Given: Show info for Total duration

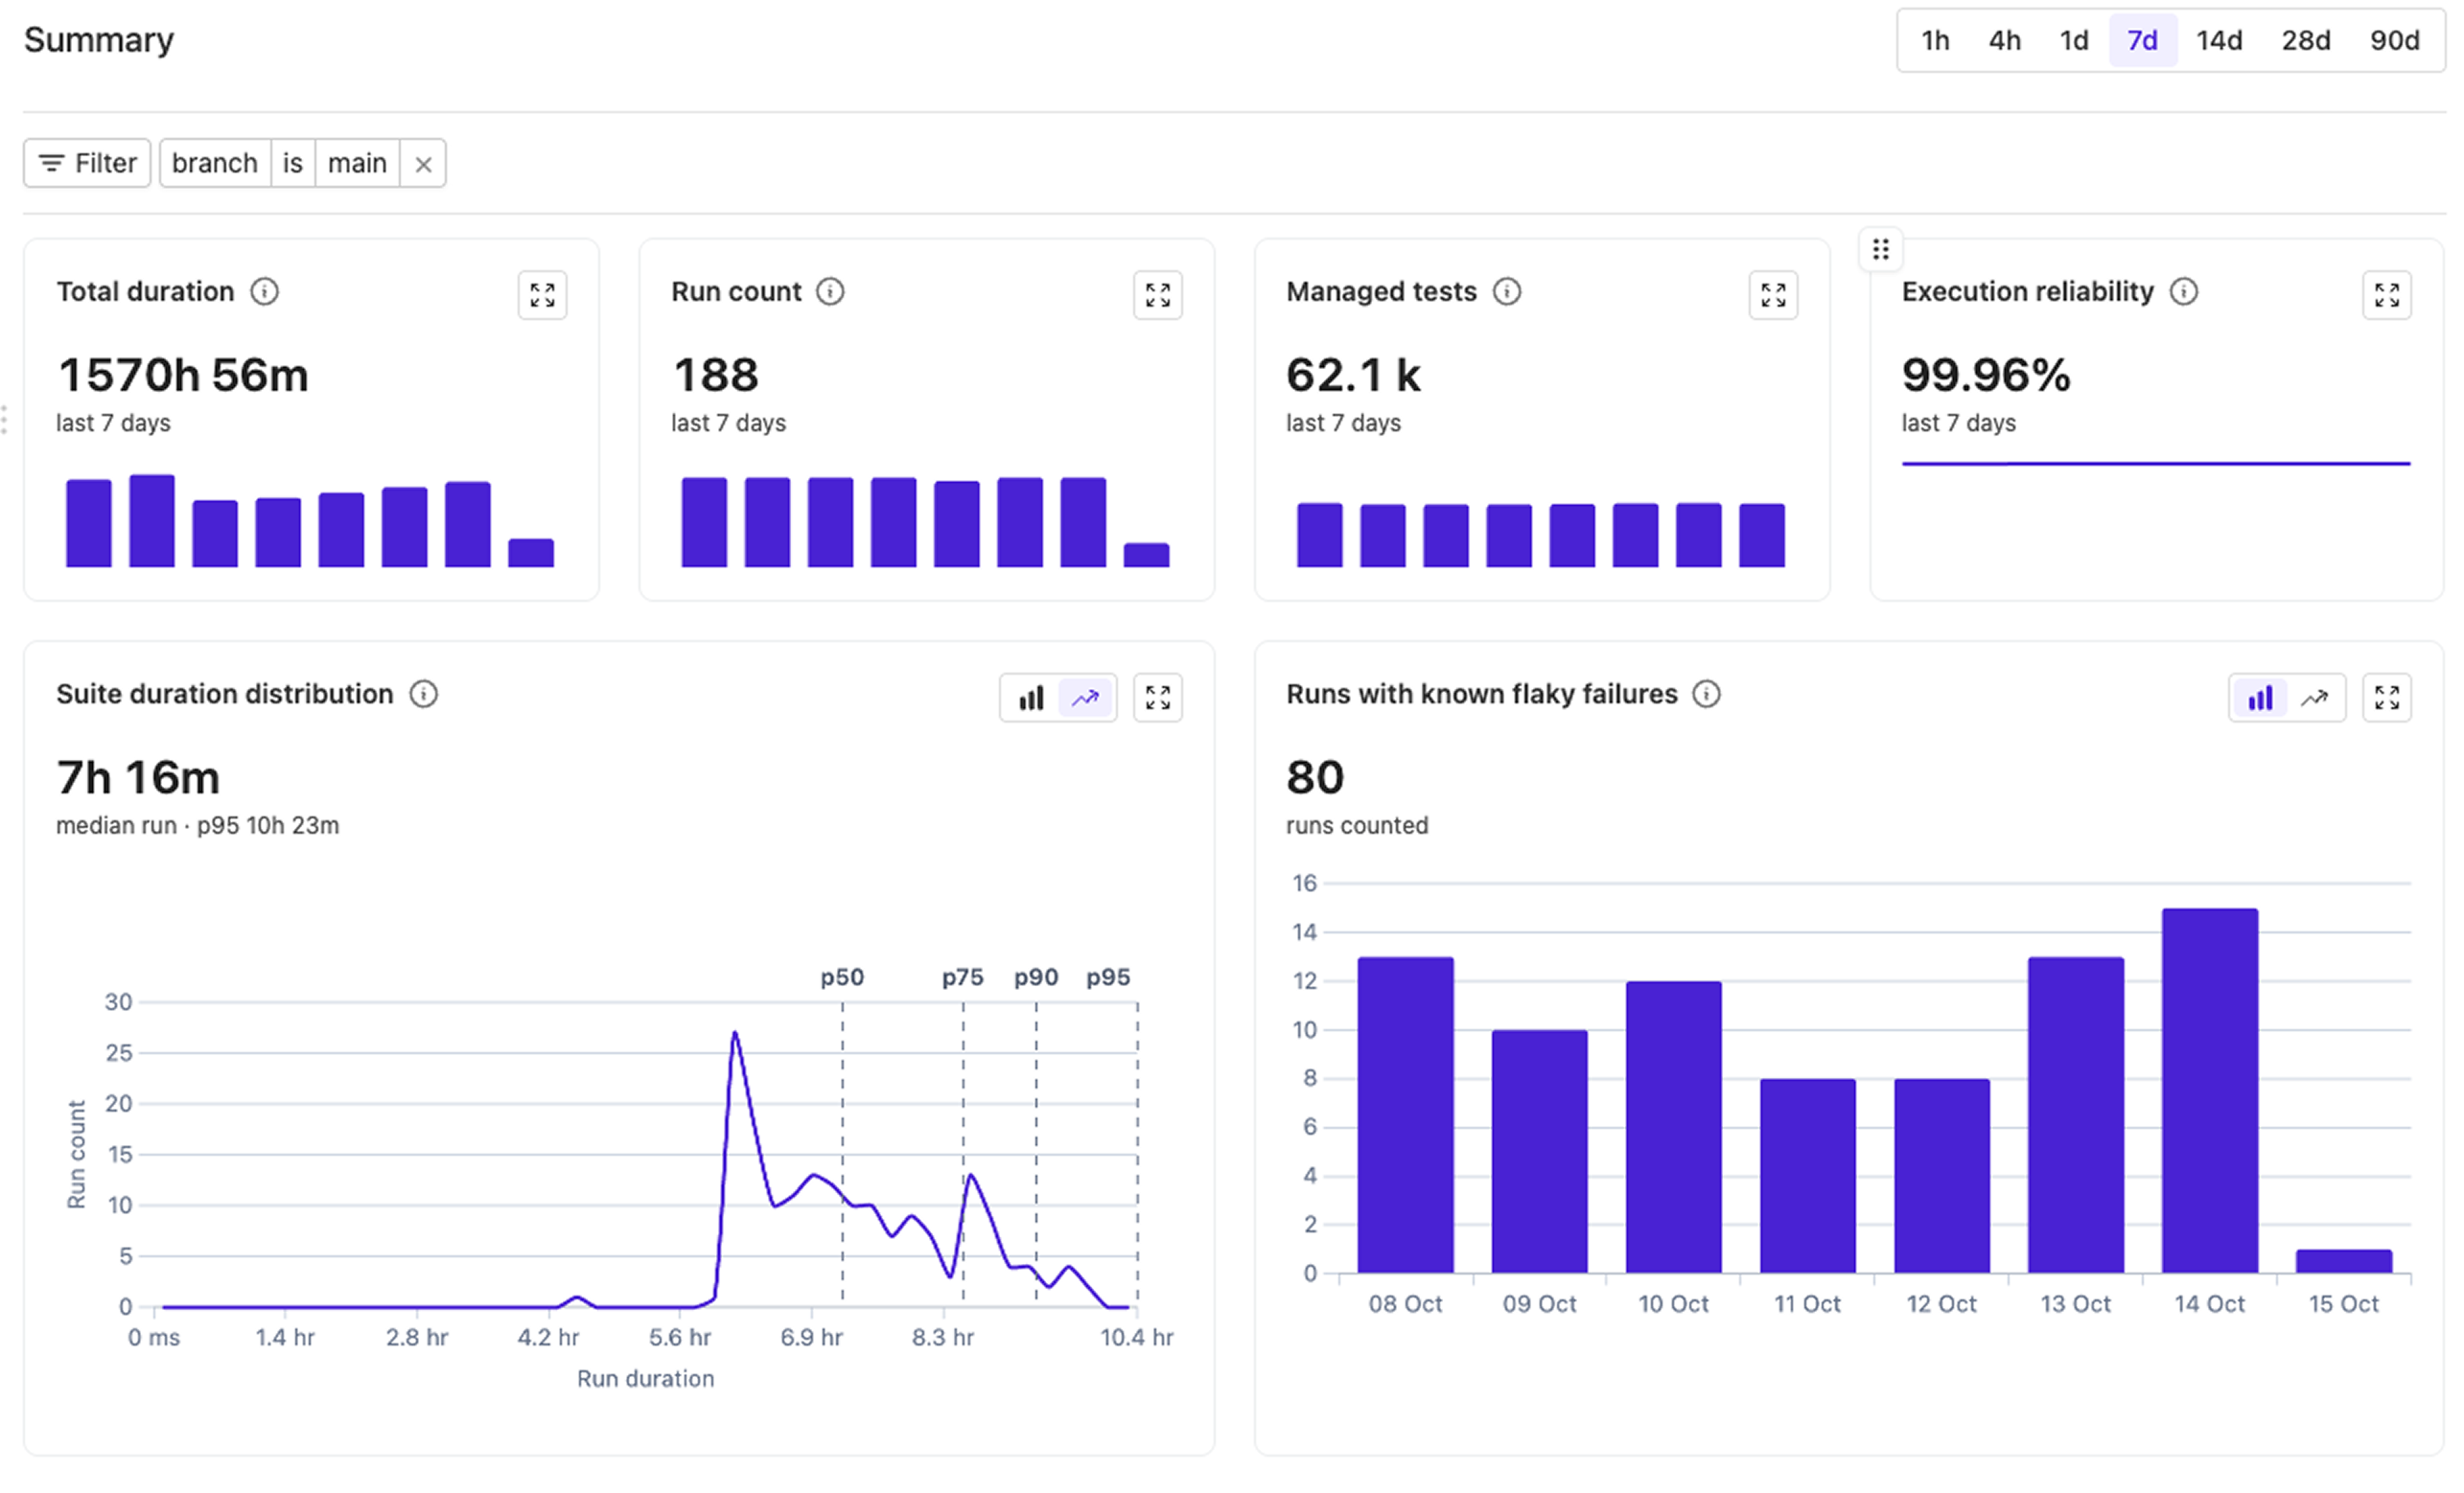Looking at the screenshot, I should click(264, 292).
